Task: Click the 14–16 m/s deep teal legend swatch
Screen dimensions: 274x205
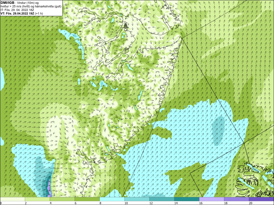Action: point(187,199)
